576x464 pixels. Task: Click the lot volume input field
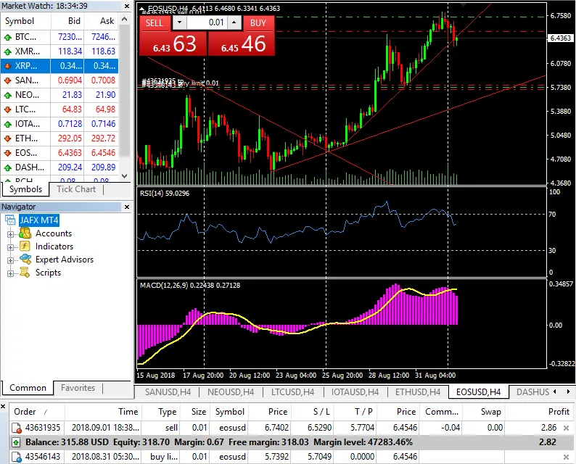[x=207, y=22]
